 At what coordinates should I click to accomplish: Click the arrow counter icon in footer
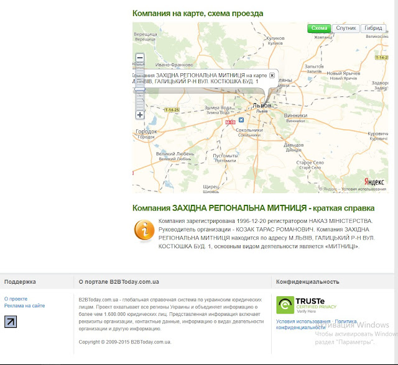pos(11,322)
